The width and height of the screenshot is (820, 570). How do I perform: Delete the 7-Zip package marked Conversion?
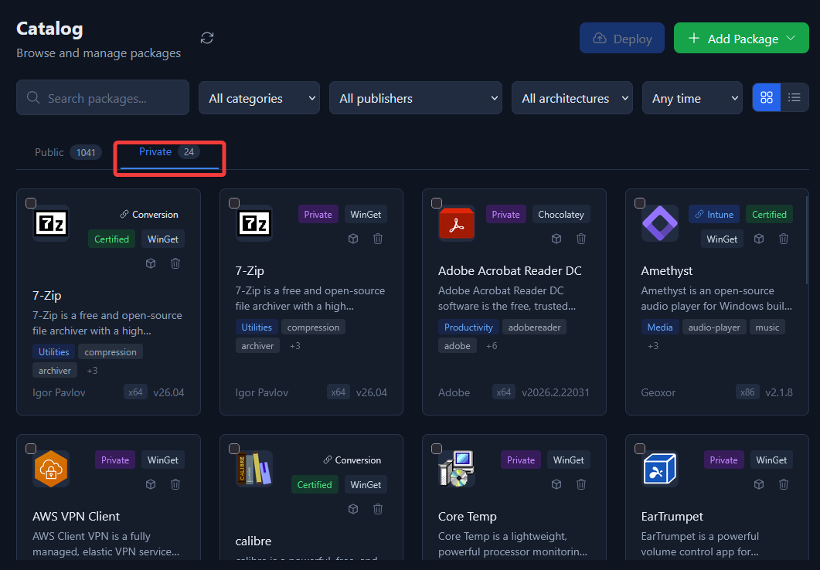click(x=175, y=263)
